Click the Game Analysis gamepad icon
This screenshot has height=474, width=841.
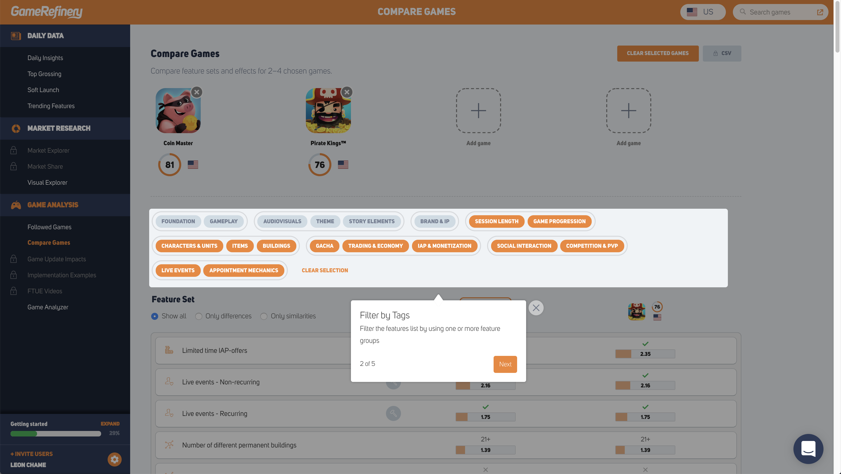point(16,205)
